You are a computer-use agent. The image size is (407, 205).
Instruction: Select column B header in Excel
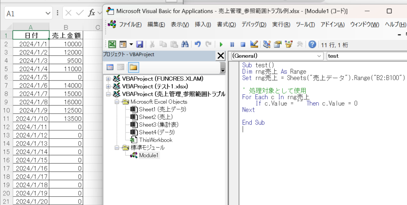tap(66, 27)
